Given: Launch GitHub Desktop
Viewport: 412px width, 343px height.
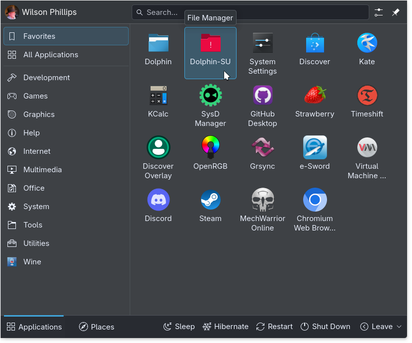Looking at the screenshot, I should coord(262,106).
